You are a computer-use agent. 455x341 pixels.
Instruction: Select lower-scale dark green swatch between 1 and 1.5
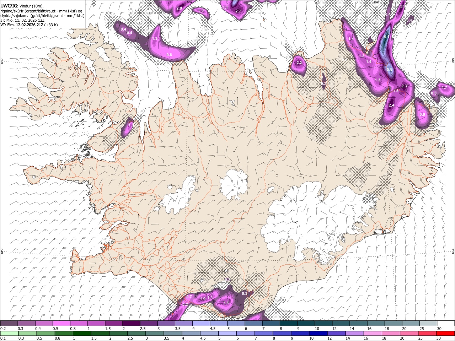(82, 333)
